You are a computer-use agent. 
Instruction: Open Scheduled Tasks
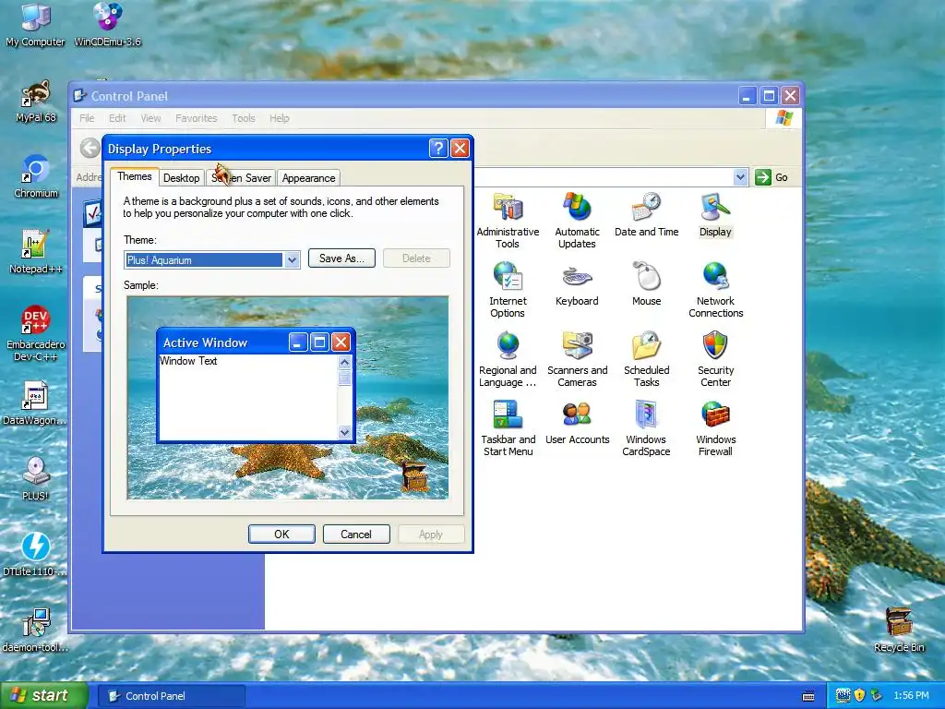pos(646,359)
